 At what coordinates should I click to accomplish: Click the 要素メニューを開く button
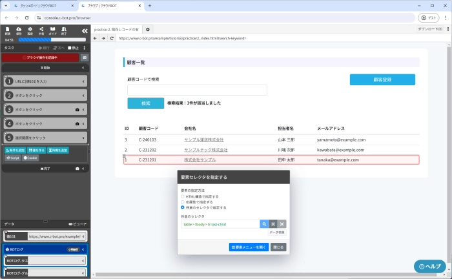pyautogui.click(x=248, y=247)
